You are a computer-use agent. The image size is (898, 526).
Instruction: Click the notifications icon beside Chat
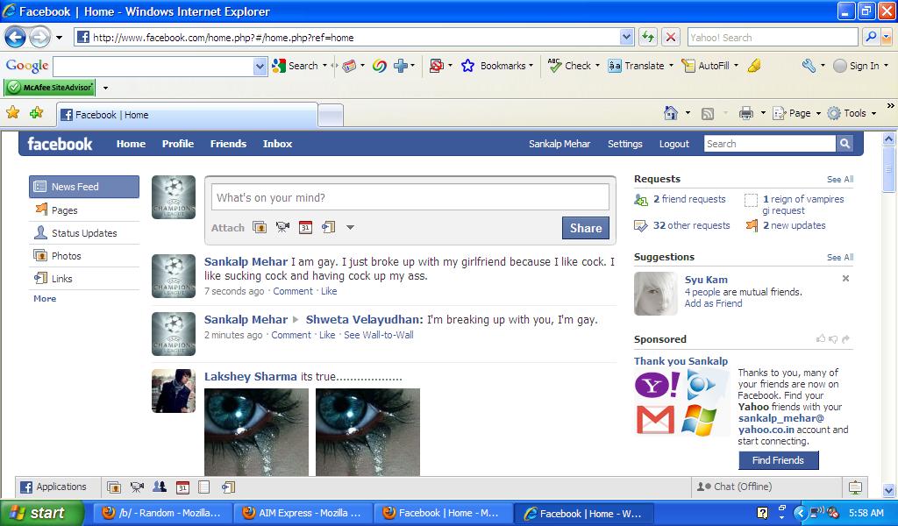tap(855, 487)
